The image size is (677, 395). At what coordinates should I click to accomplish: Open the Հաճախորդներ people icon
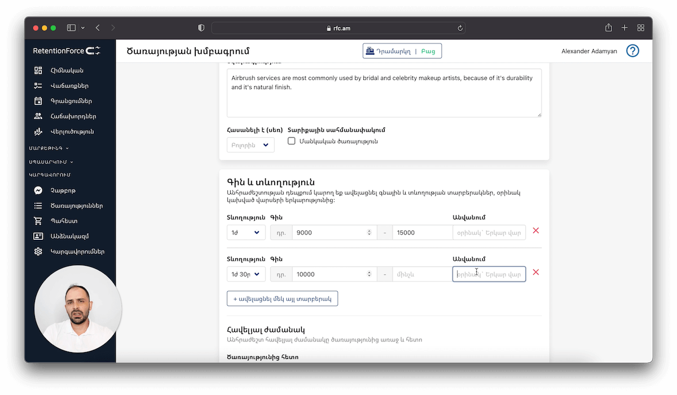pos(38,116)
